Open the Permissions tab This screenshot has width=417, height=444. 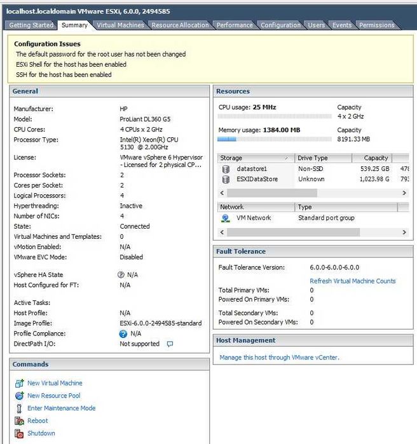[x=377, y=25]
